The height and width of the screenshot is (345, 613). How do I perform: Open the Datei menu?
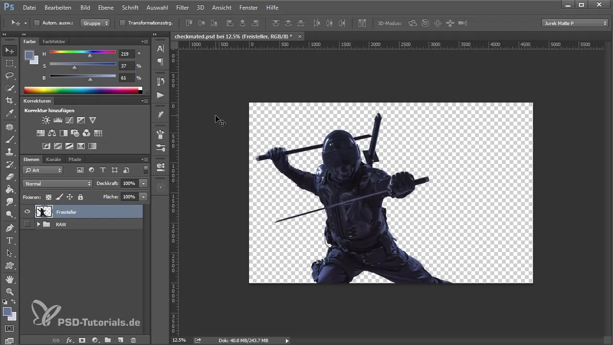[29, 8]
